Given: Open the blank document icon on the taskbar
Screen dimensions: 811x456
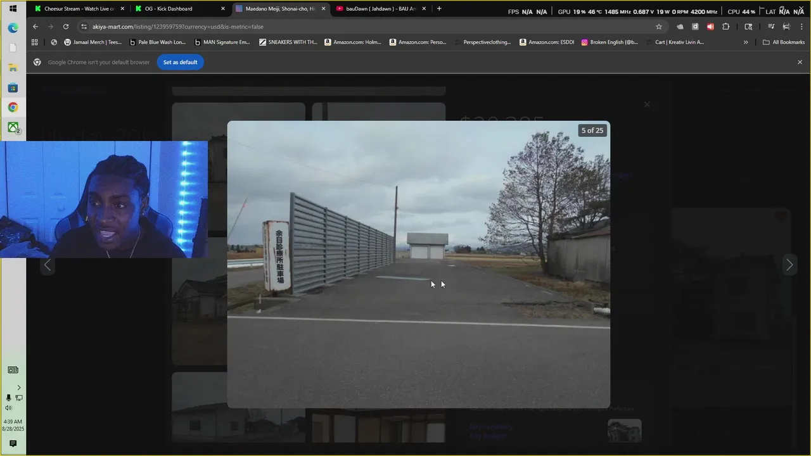Looking at the screenshot, I should coord(13,48).
